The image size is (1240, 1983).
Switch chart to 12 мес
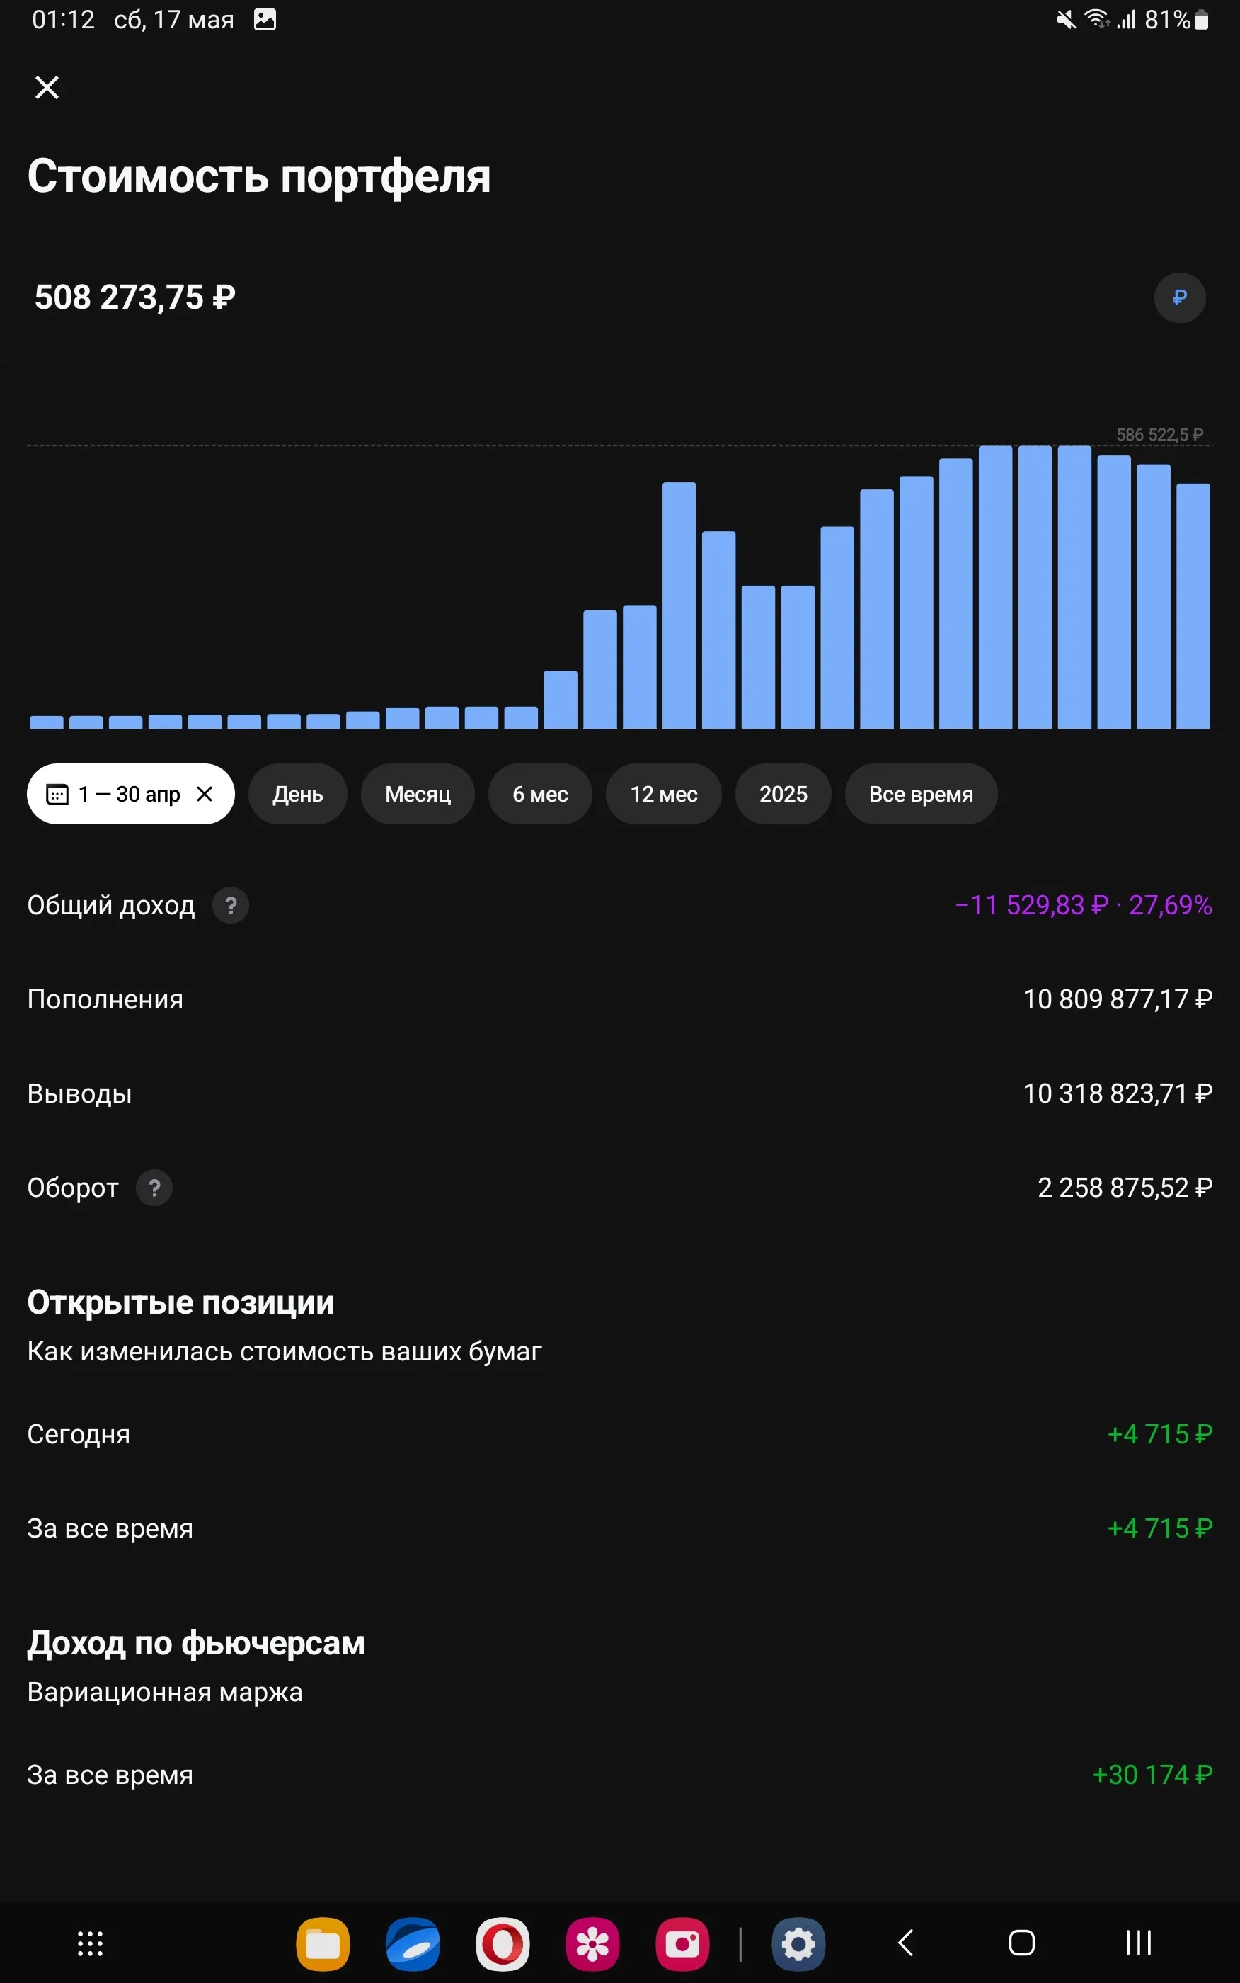(x=663, y=793)
